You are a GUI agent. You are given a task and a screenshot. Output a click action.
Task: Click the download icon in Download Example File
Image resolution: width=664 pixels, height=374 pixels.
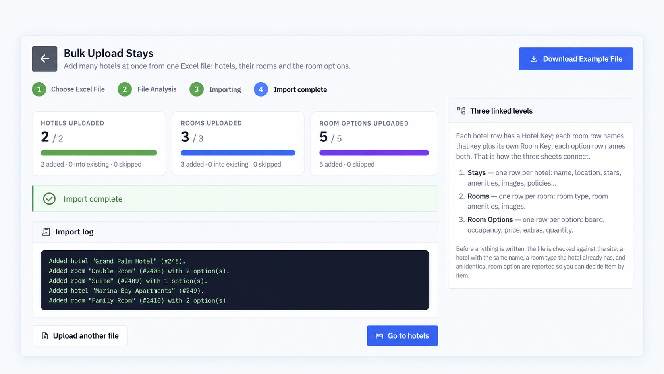click(534, 59)
